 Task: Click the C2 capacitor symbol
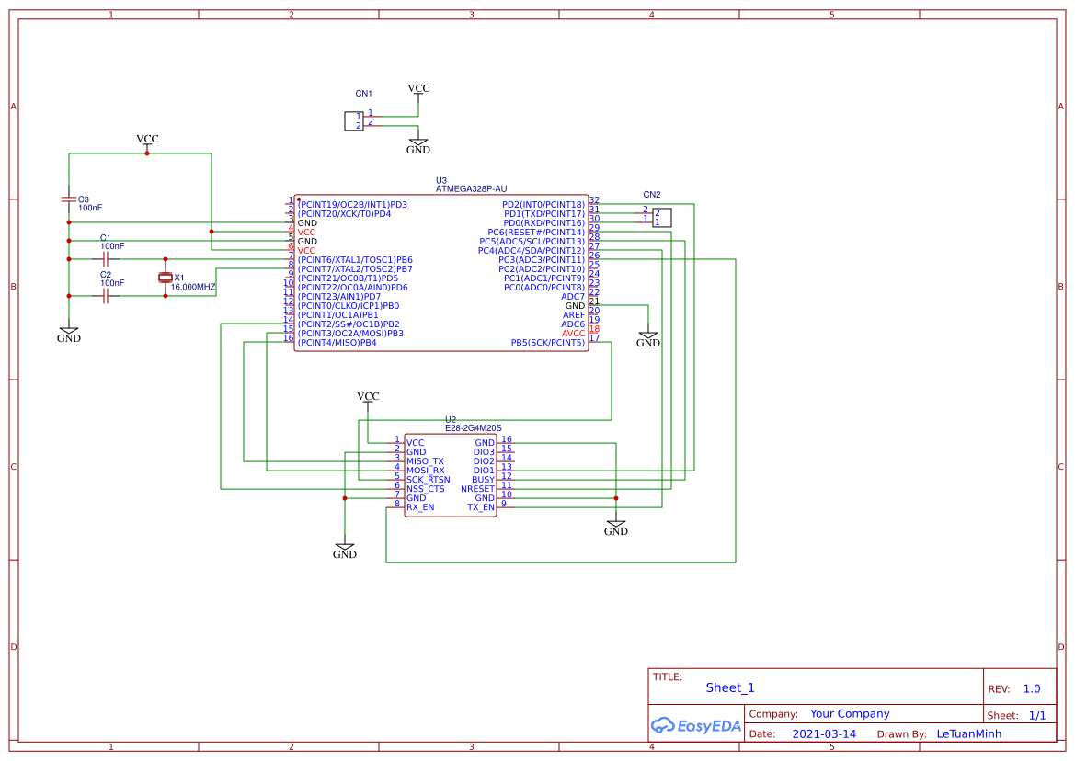106,296
